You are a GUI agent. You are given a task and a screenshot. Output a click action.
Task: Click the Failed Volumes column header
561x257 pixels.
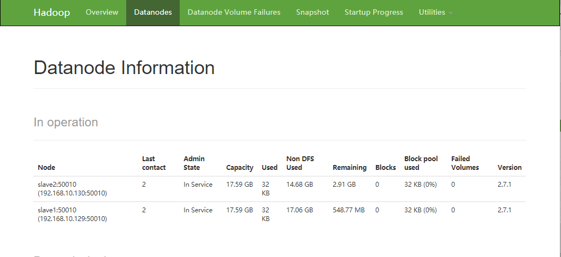[465, 163]
